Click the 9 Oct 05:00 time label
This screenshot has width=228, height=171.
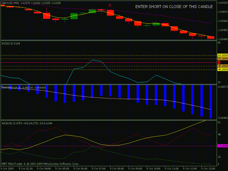(x=62, y=169)
